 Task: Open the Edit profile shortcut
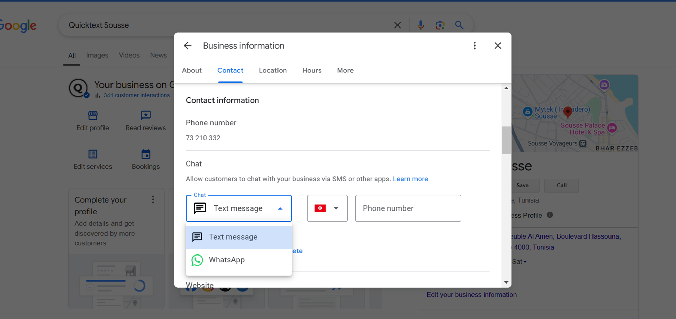tap(93, 121)
